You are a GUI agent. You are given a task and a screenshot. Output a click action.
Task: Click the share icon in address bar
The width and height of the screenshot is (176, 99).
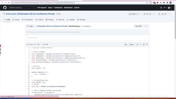147,2
